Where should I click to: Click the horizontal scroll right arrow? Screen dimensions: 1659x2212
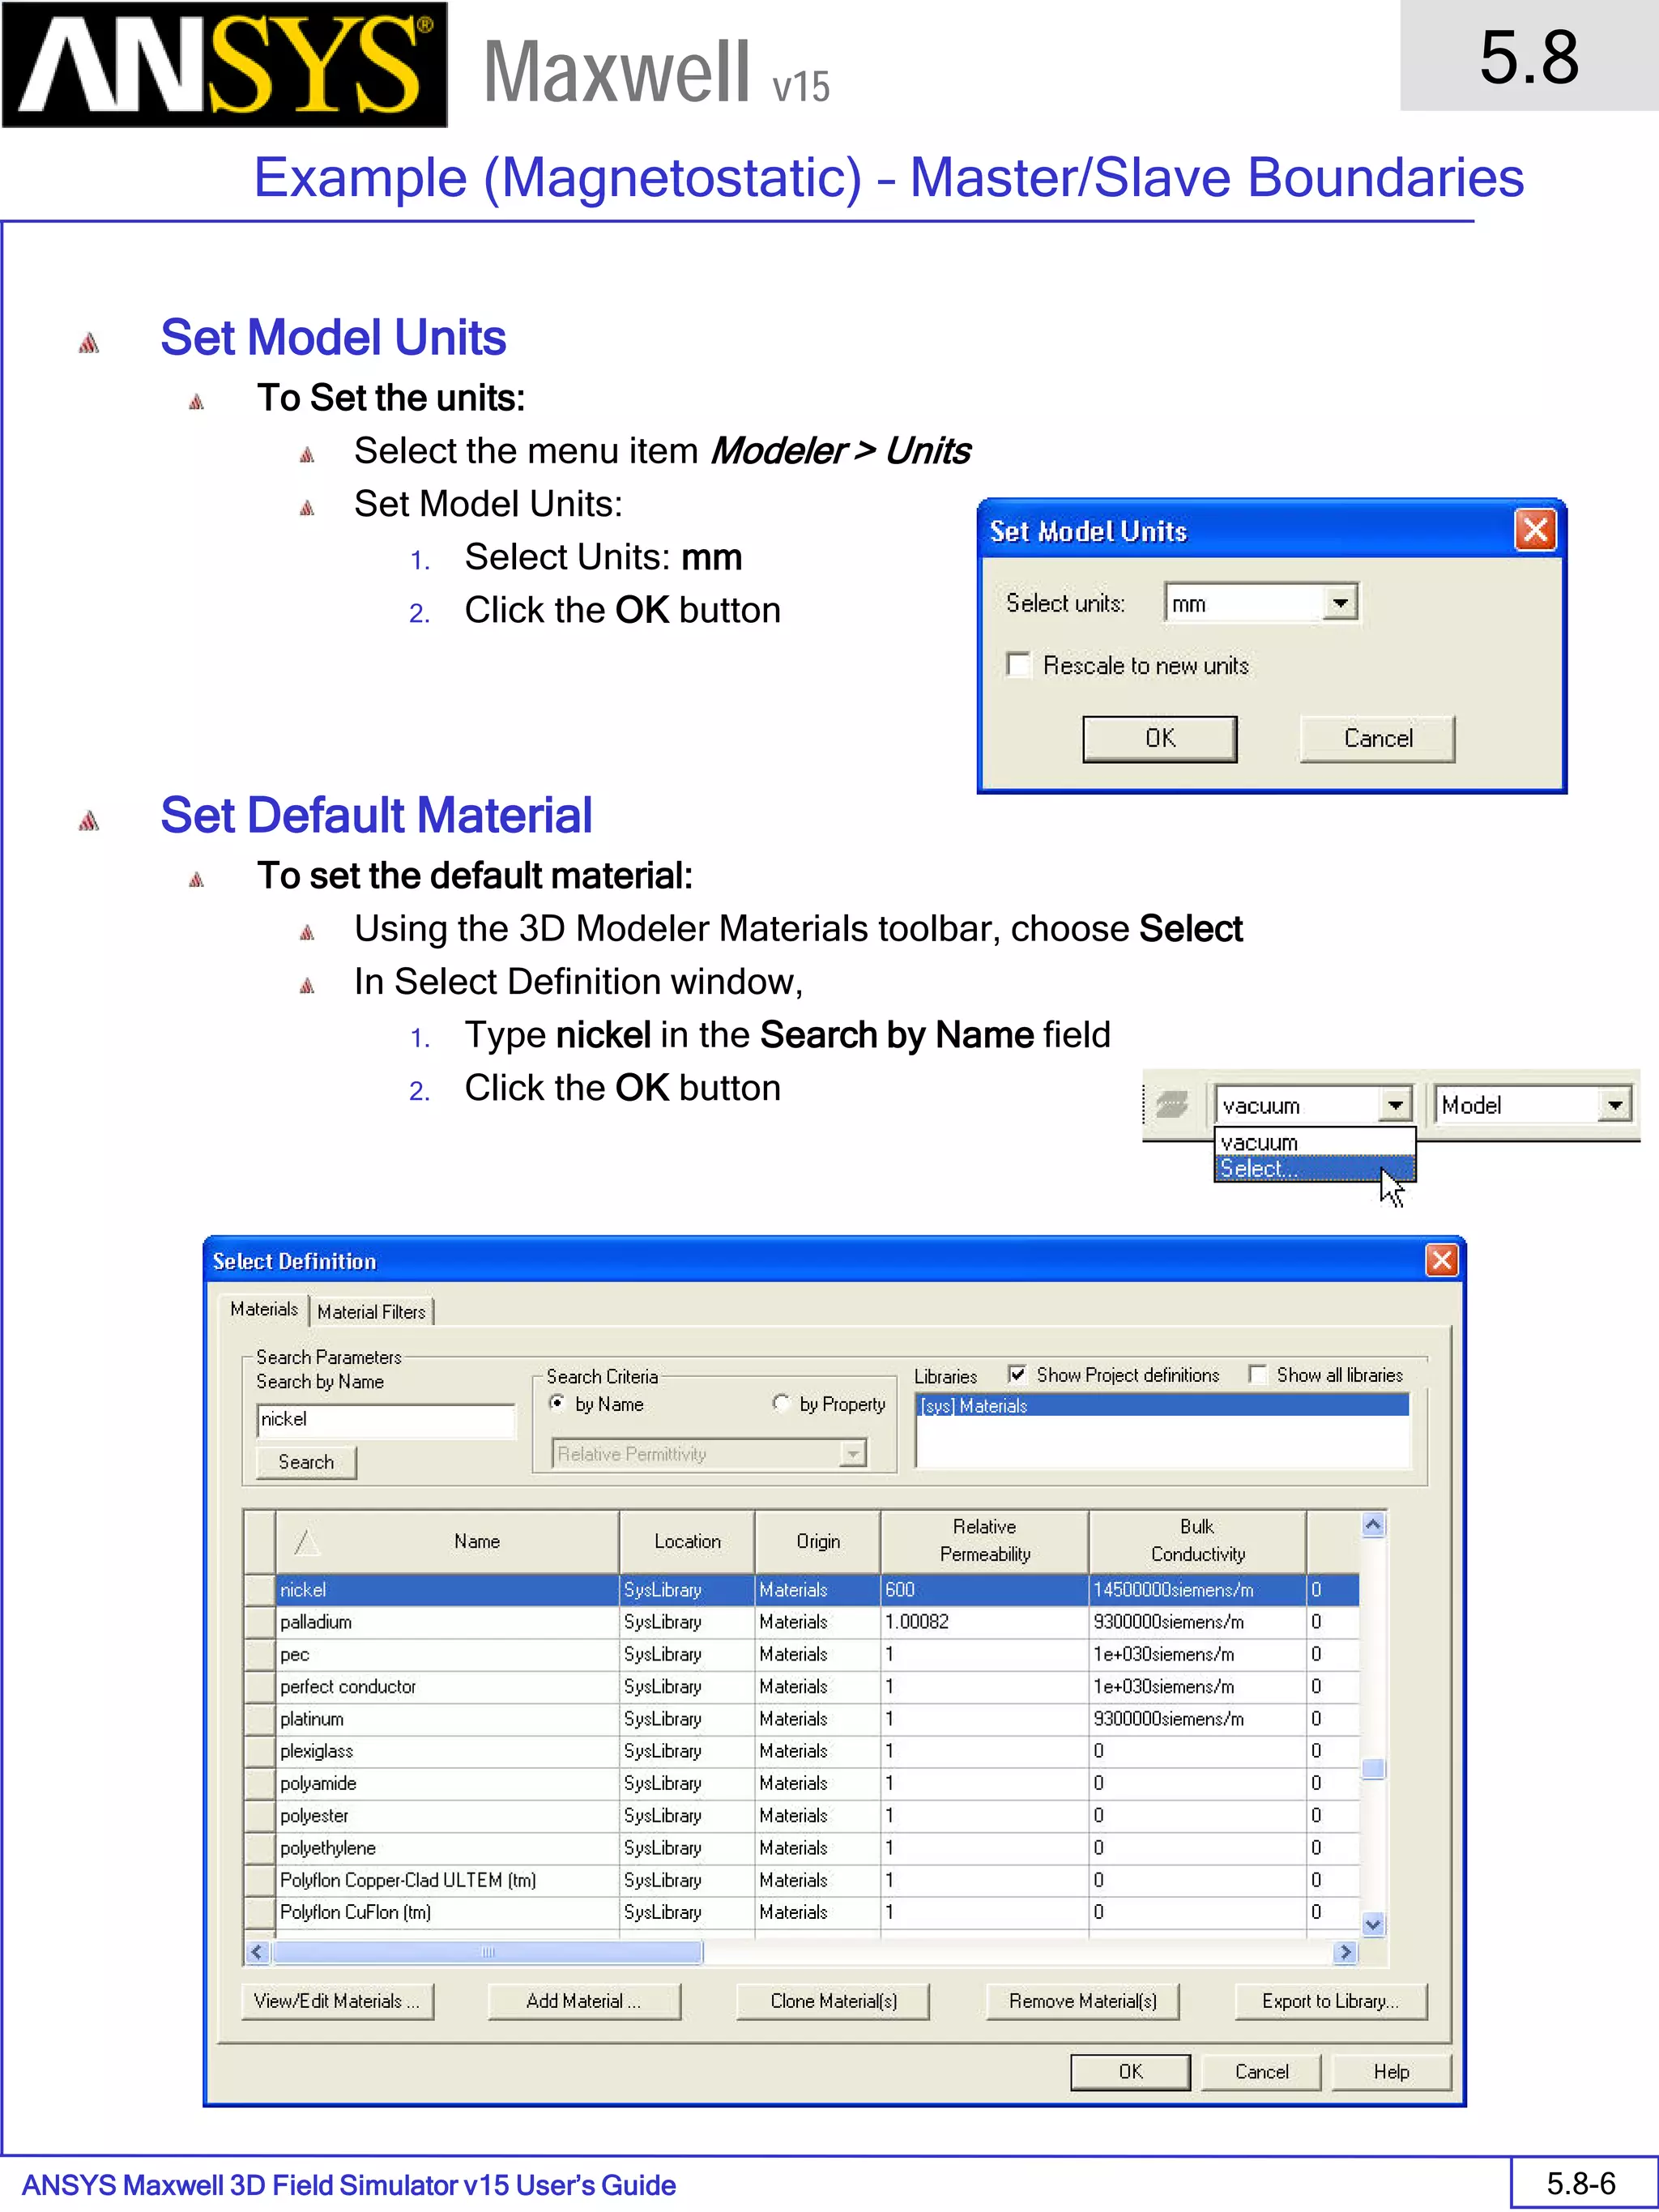pos(1345,1952)
